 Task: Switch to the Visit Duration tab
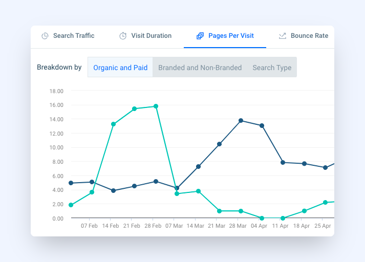145,36
